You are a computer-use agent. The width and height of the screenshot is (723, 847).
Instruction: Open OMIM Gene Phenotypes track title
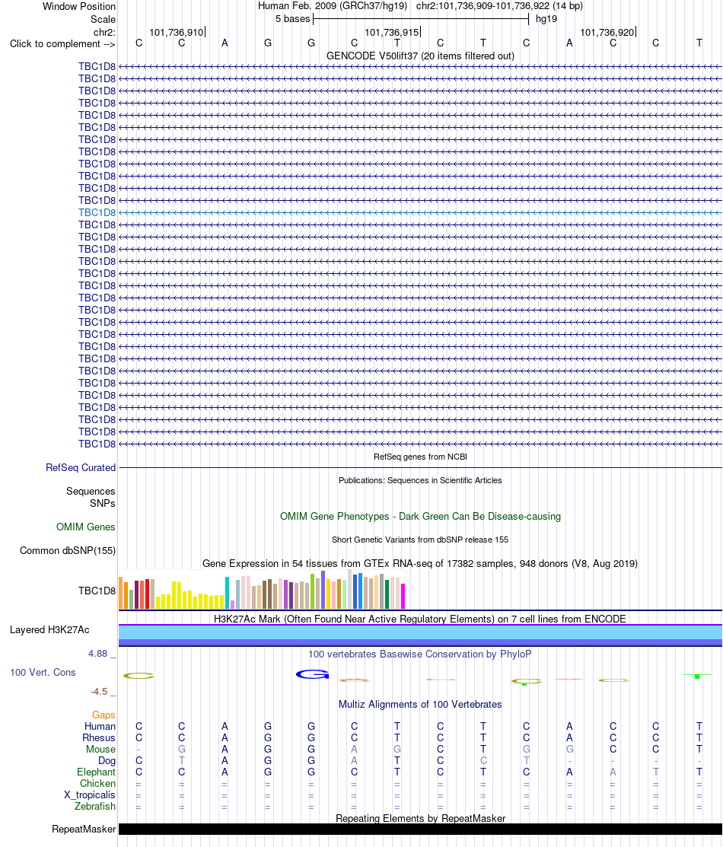(x=420, y=517)
